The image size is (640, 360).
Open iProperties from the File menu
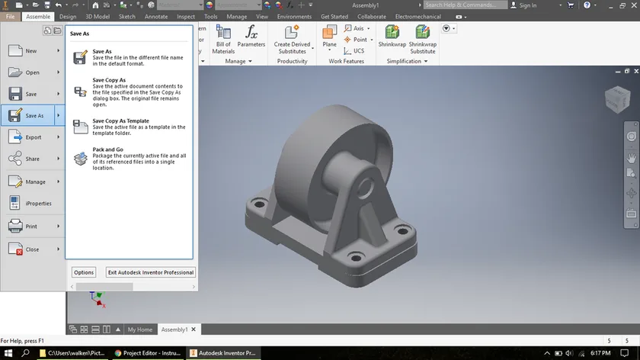(x=32, y=203)
